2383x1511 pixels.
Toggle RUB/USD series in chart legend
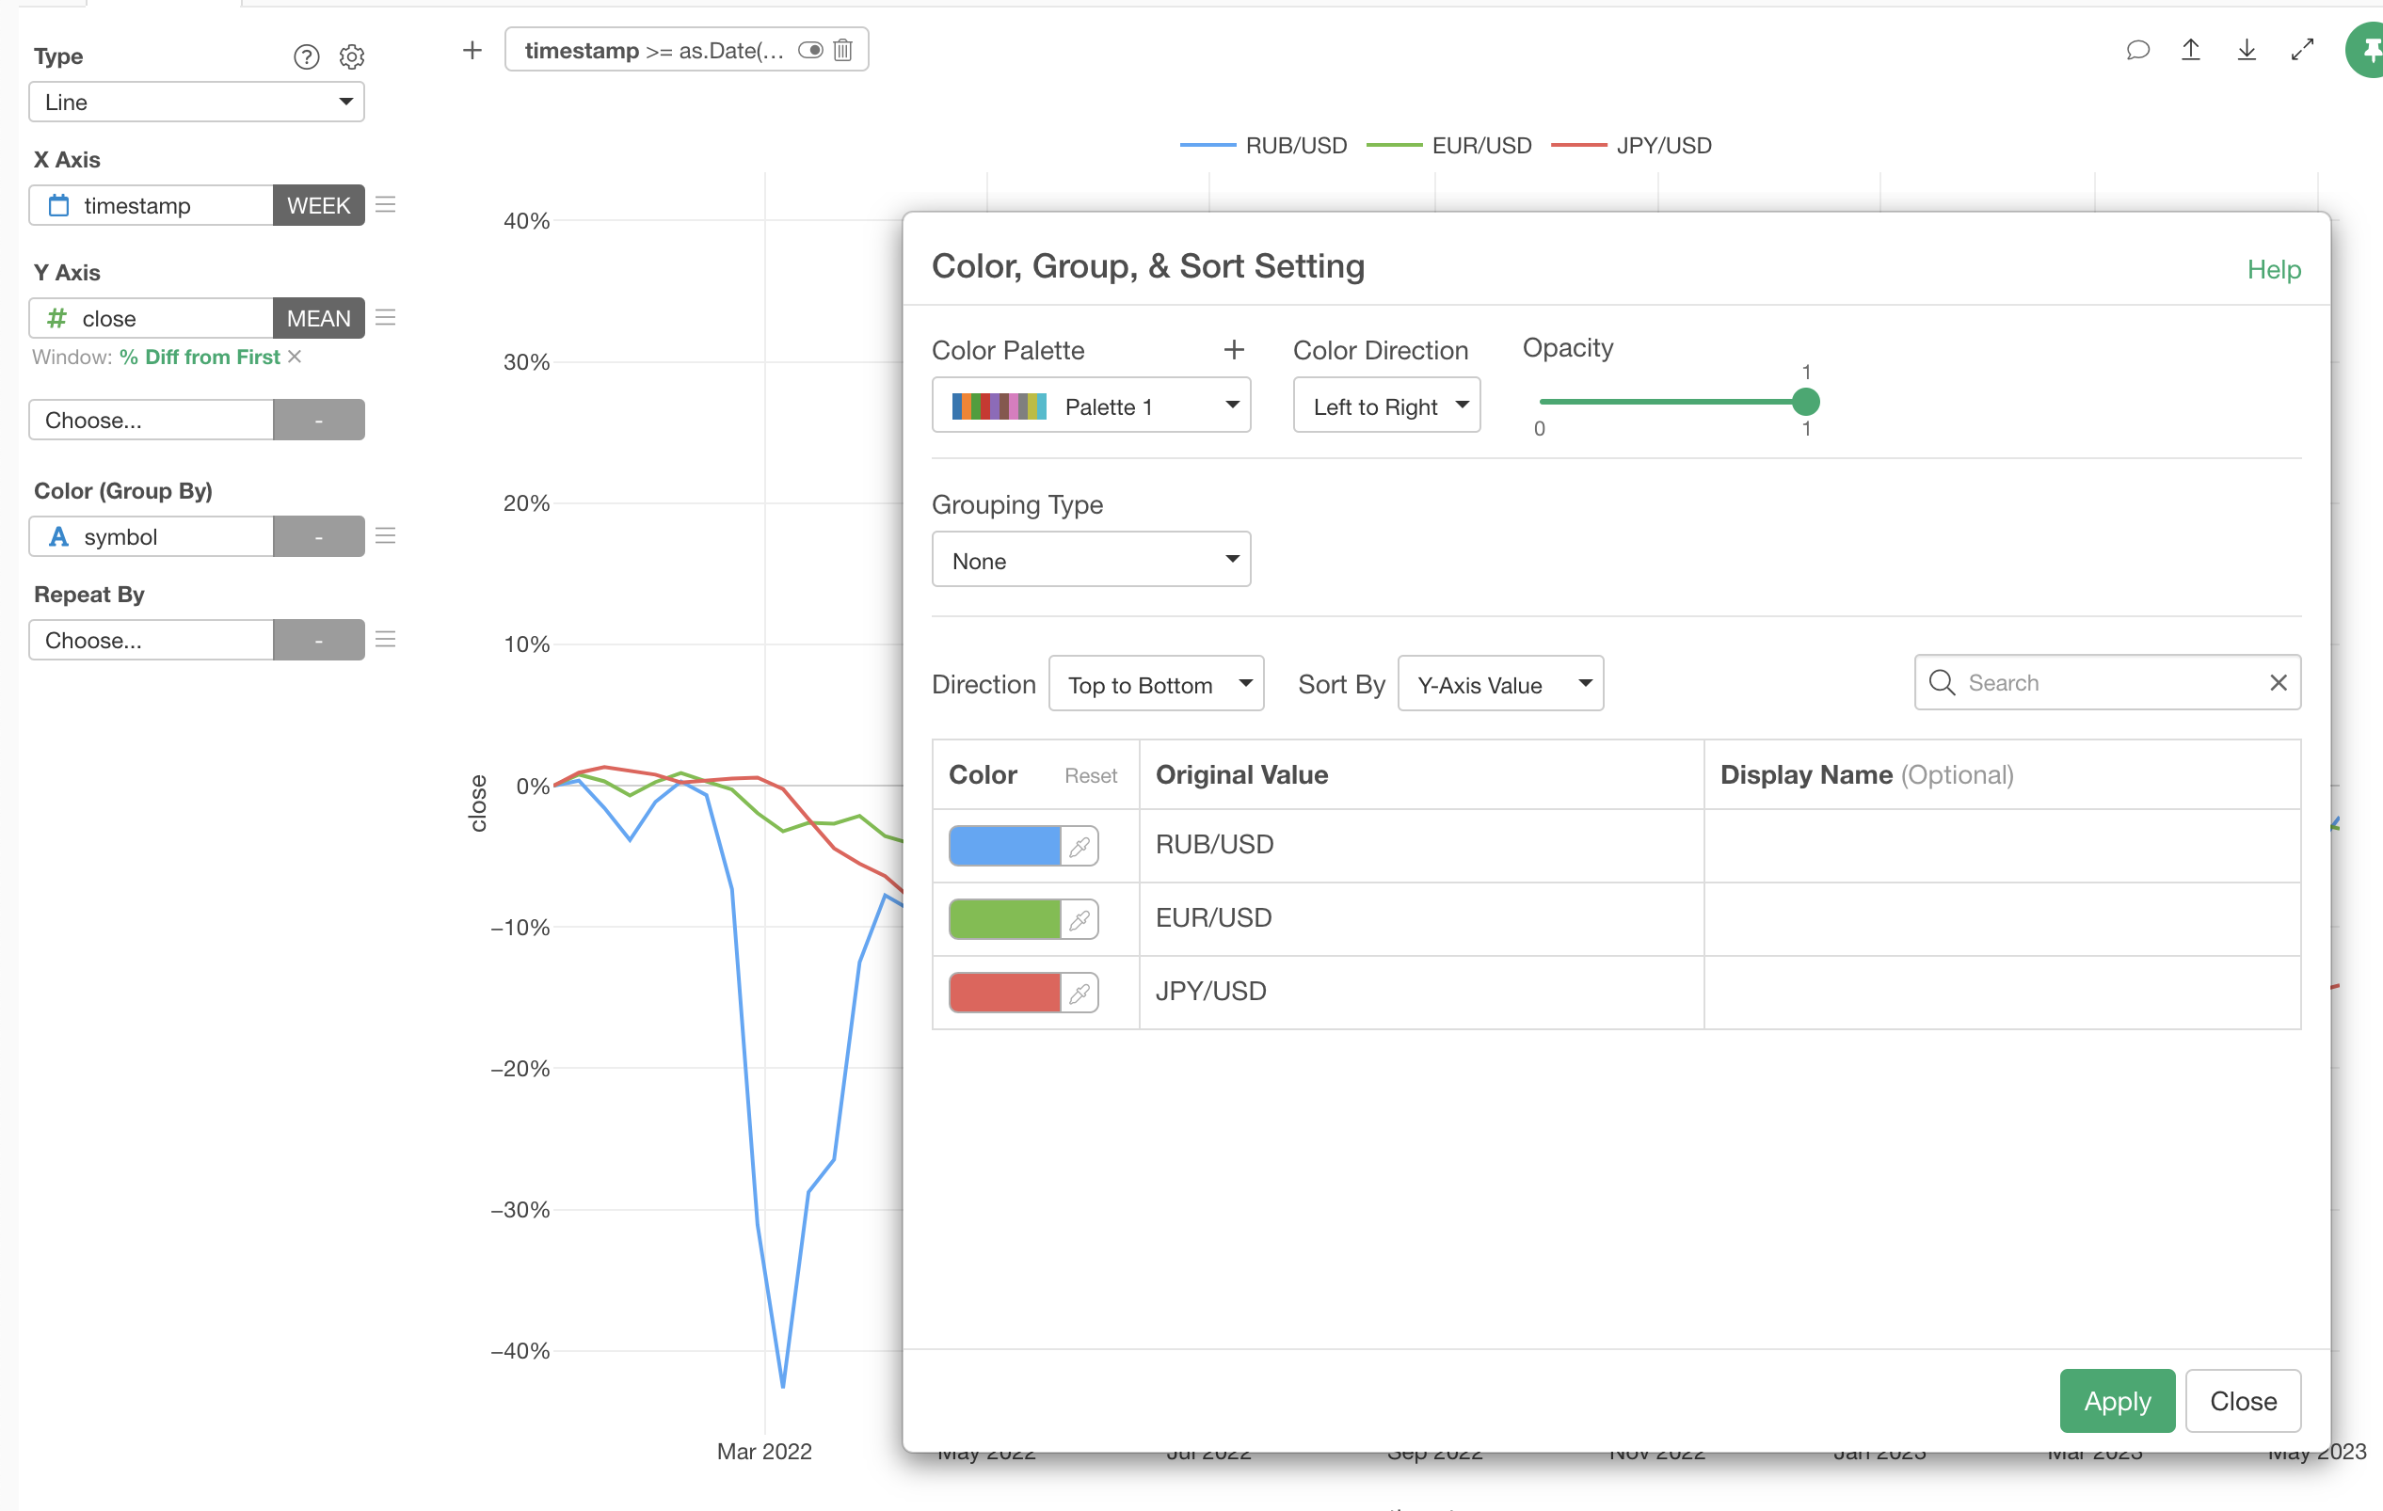pyautogui.click(x=1264, y=146)
